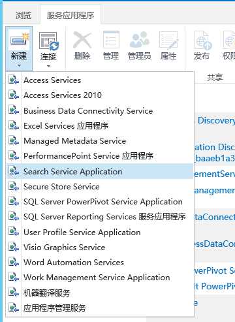This screenshot has height=322, width=235.
Task: Click icon beside Search Service Application
Action: [x=14, y=171]
